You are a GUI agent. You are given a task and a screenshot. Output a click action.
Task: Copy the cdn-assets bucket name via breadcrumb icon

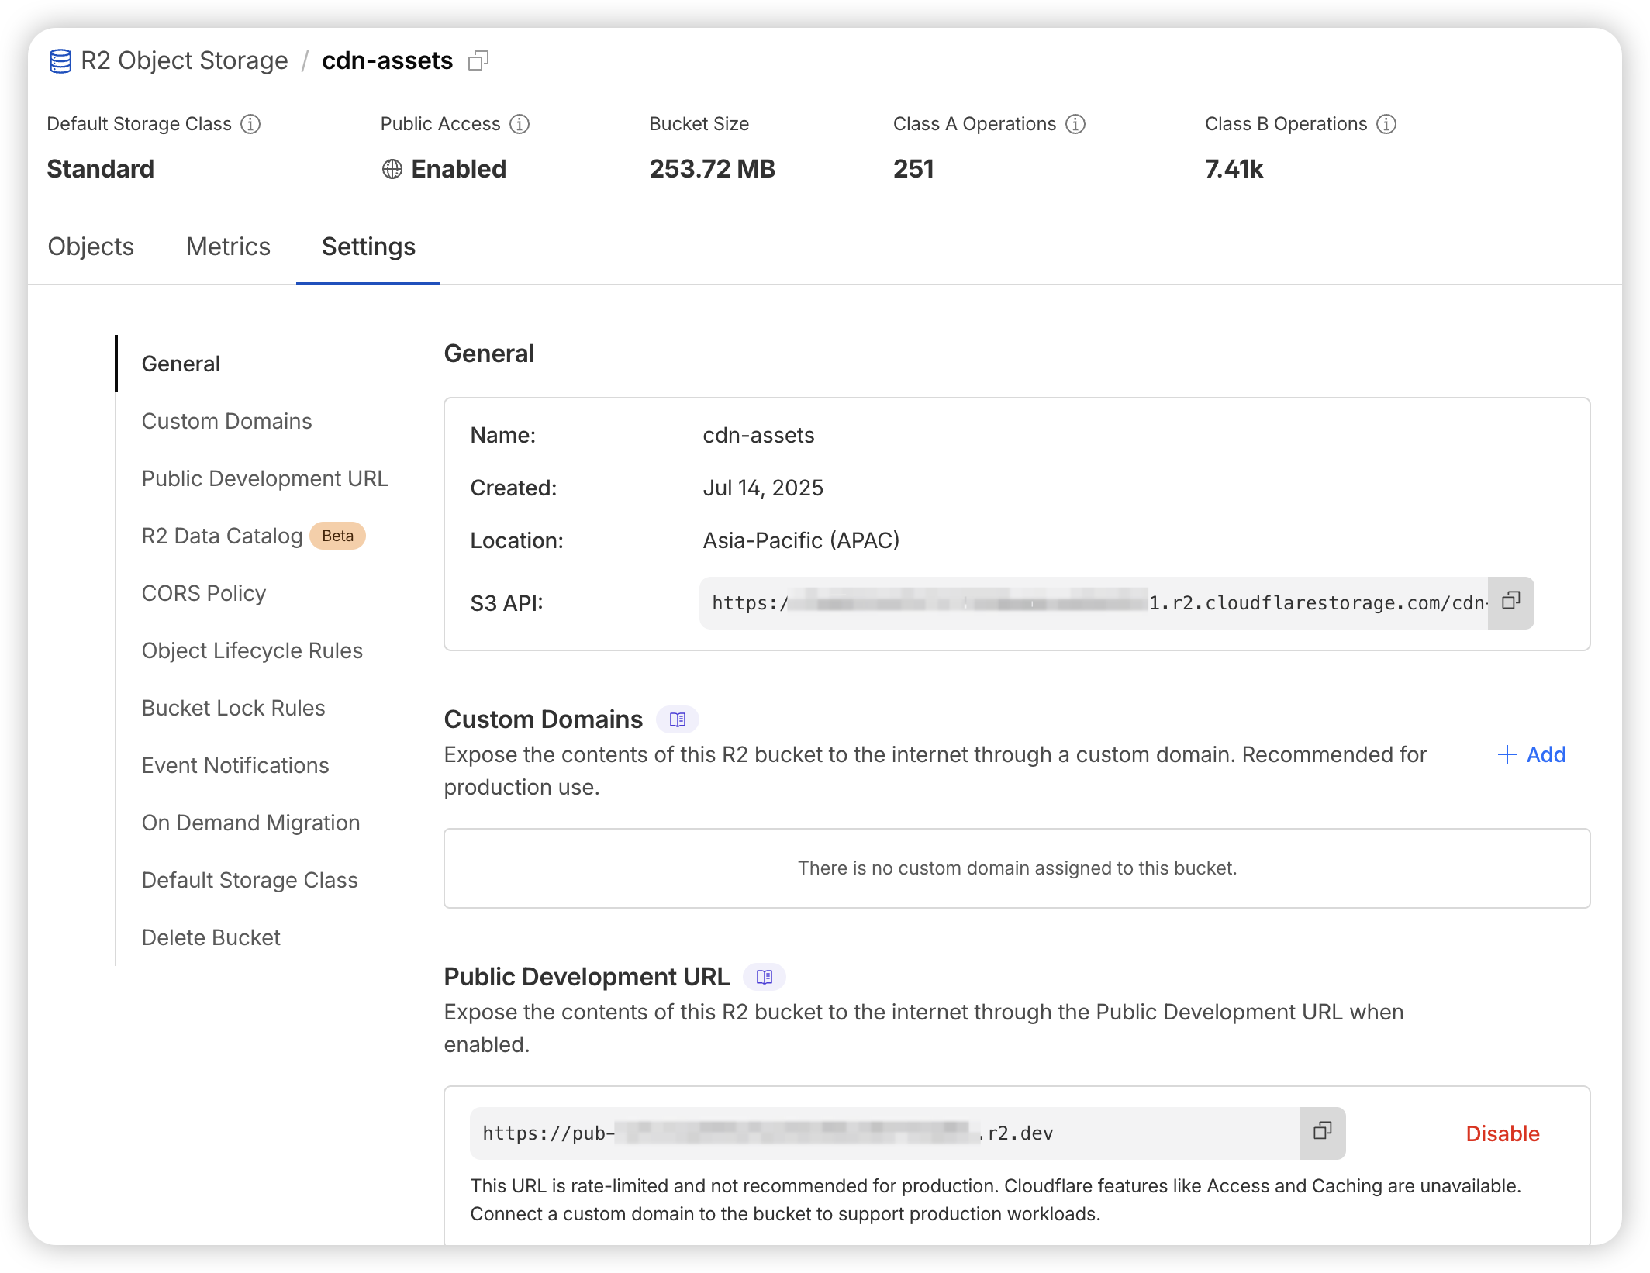479,60
